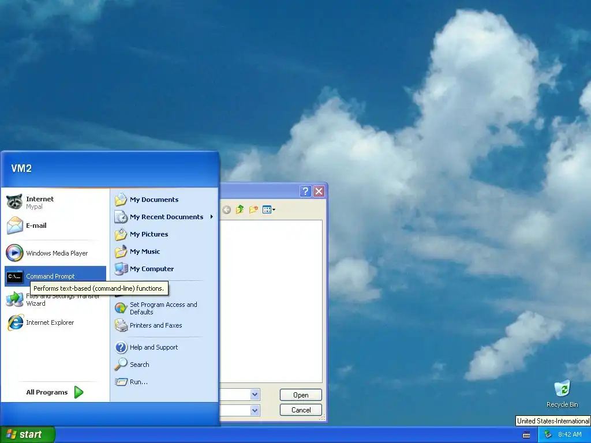This screenshot has width=591, height=443.
Task: Open the Search companion
Action: click(x=163, y=365)
